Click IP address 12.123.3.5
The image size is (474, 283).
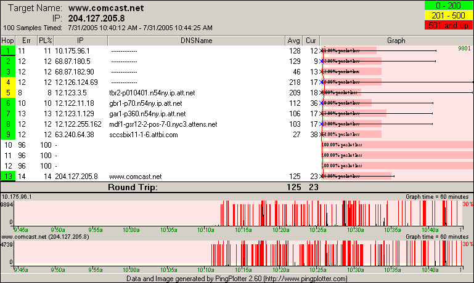(70, 93)
